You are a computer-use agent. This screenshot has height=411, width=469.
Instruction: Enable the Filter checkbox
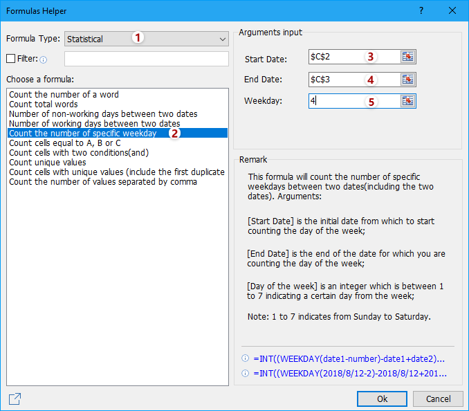pos(10,59)
